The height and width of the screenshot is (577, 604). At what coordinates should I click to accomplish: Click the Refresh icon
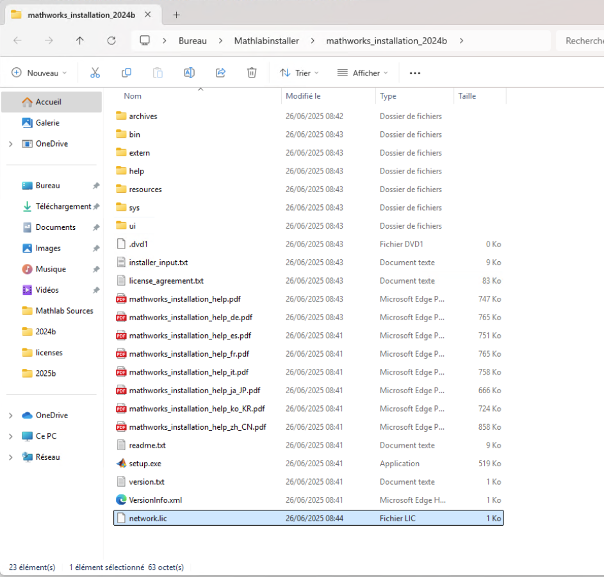111,40
